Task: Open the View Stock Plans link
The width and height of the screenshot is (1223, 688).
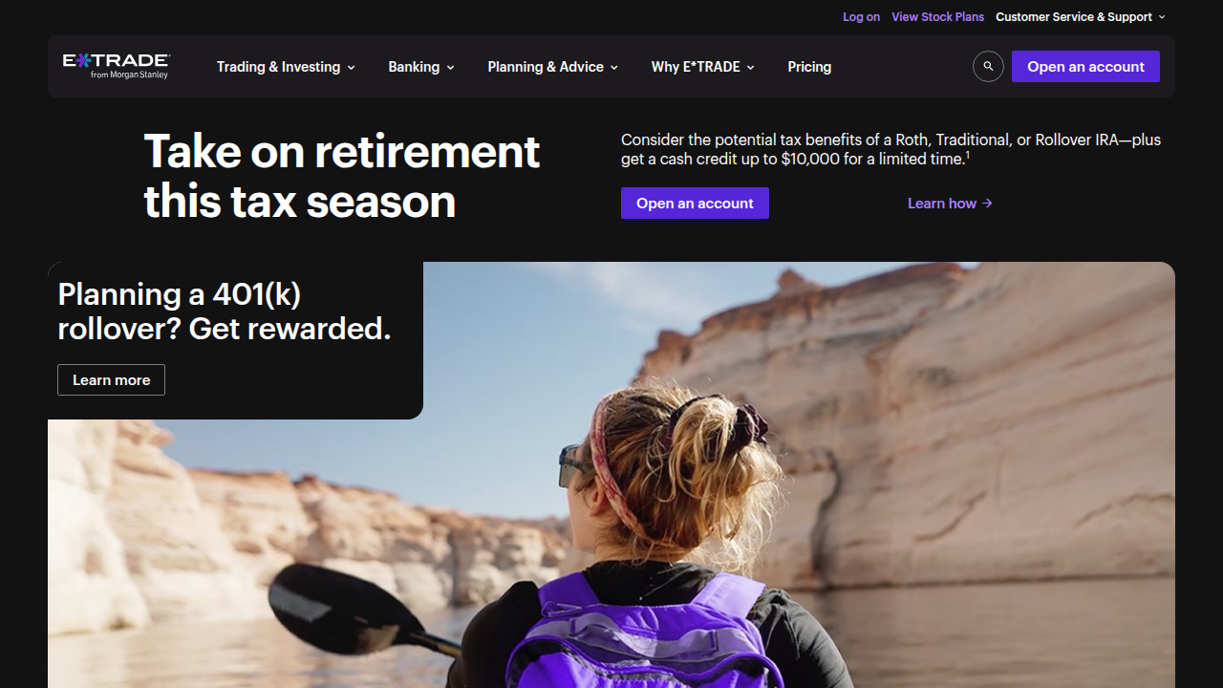Action: [x=937, y=17]
